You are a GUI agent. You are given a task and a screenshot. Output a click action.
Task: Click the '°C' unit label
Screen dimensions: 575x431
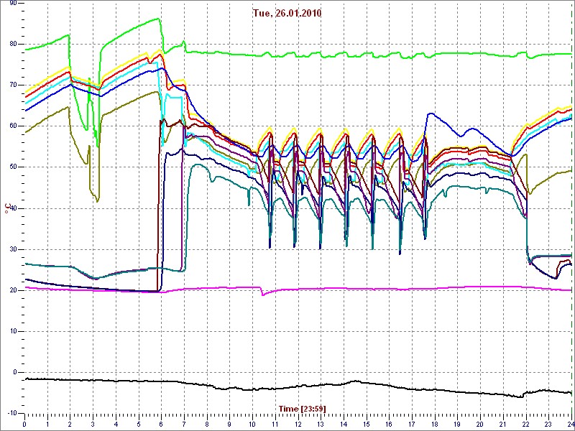pos(6,208)
